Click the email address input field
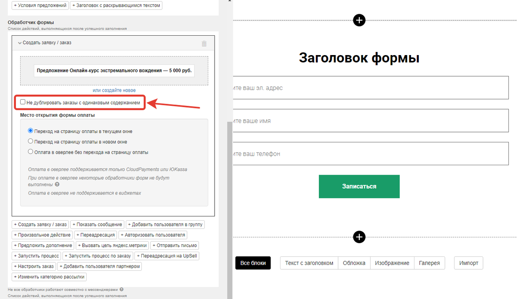Image resolution: width=517 pixels, height=299 pixels. click(x=371, y=88)
